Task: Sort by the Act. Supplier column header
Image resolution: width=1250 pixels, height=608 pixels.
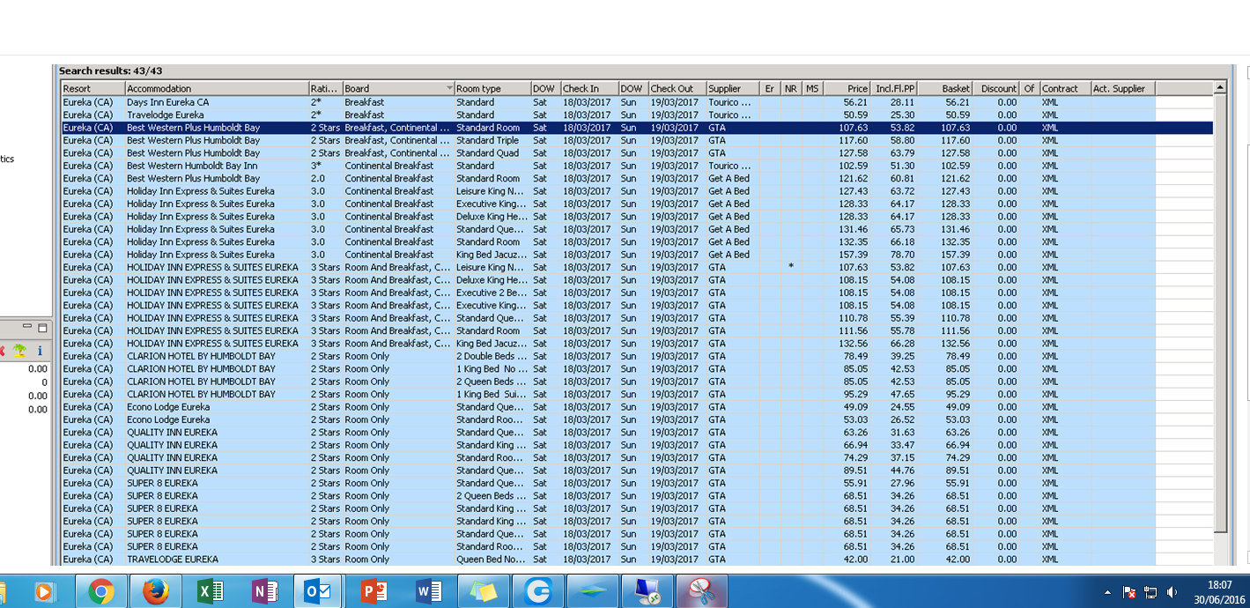Action: [x=1122, y=89]
